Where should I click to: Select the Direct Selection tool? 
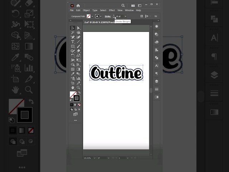[x=78, y=28]
